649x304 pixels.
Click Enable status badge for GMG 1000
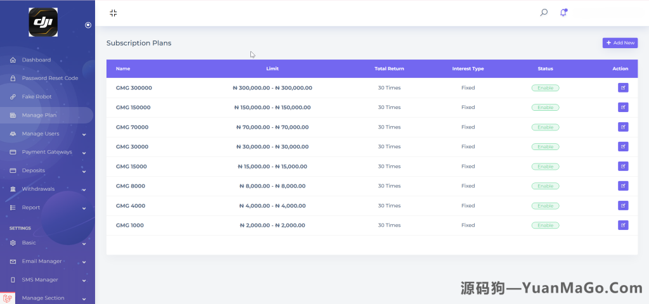(x=545, y=225)
